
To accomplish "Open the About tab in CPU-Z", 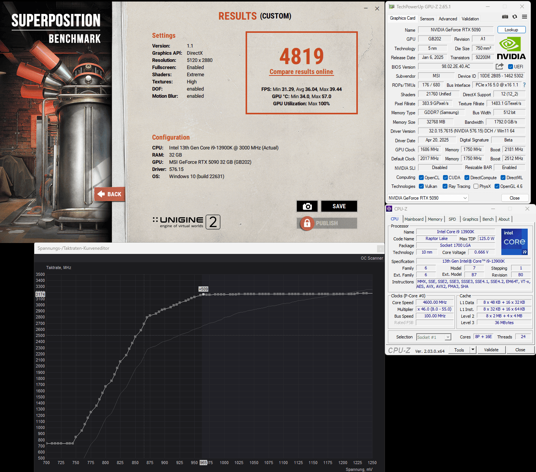I will (x=504, y=219).
